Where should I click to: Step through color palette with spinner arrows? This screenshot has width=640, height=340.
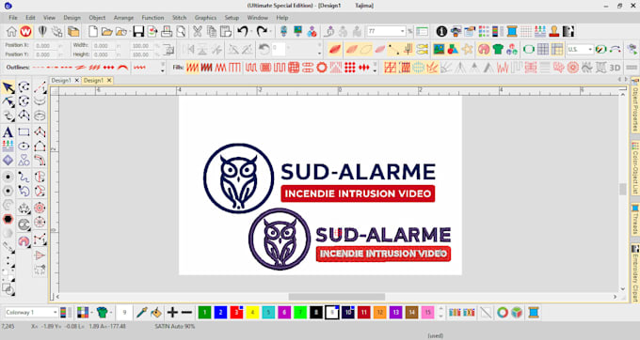(x=440, y=313)
